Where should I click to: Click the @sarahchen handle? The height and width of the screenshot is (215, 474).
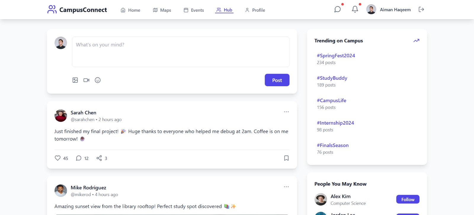click(82, 120)
